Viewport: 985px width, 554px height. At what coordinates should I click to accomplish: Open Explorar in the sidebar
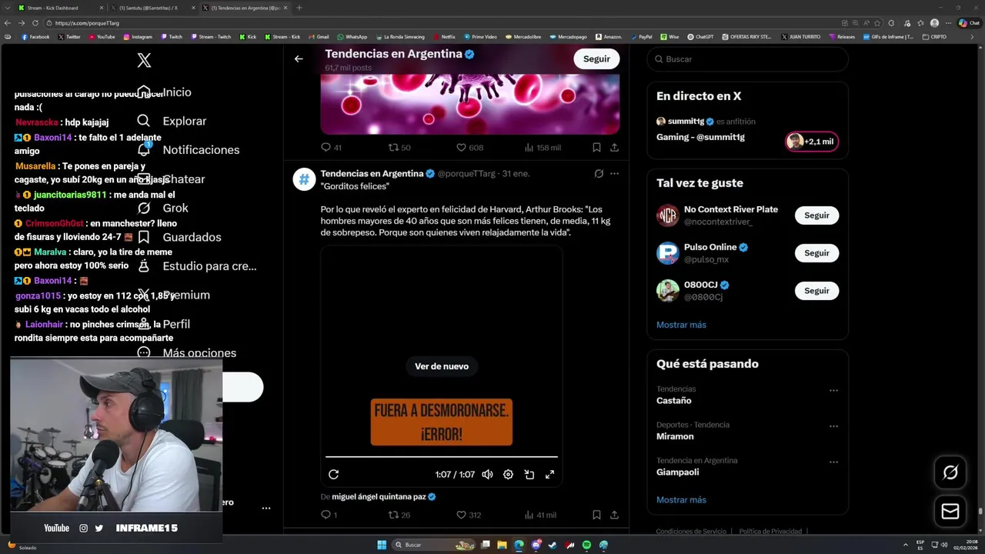[x=172, y=121]
